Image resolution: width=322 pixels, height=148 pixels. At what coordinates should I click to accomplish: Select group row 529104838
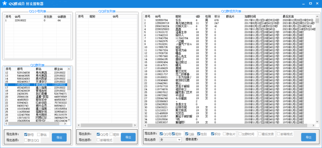tap(36, 73)
